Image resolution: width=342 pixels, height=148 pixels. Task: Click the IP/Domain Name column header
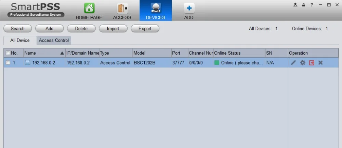coord(82,53)
